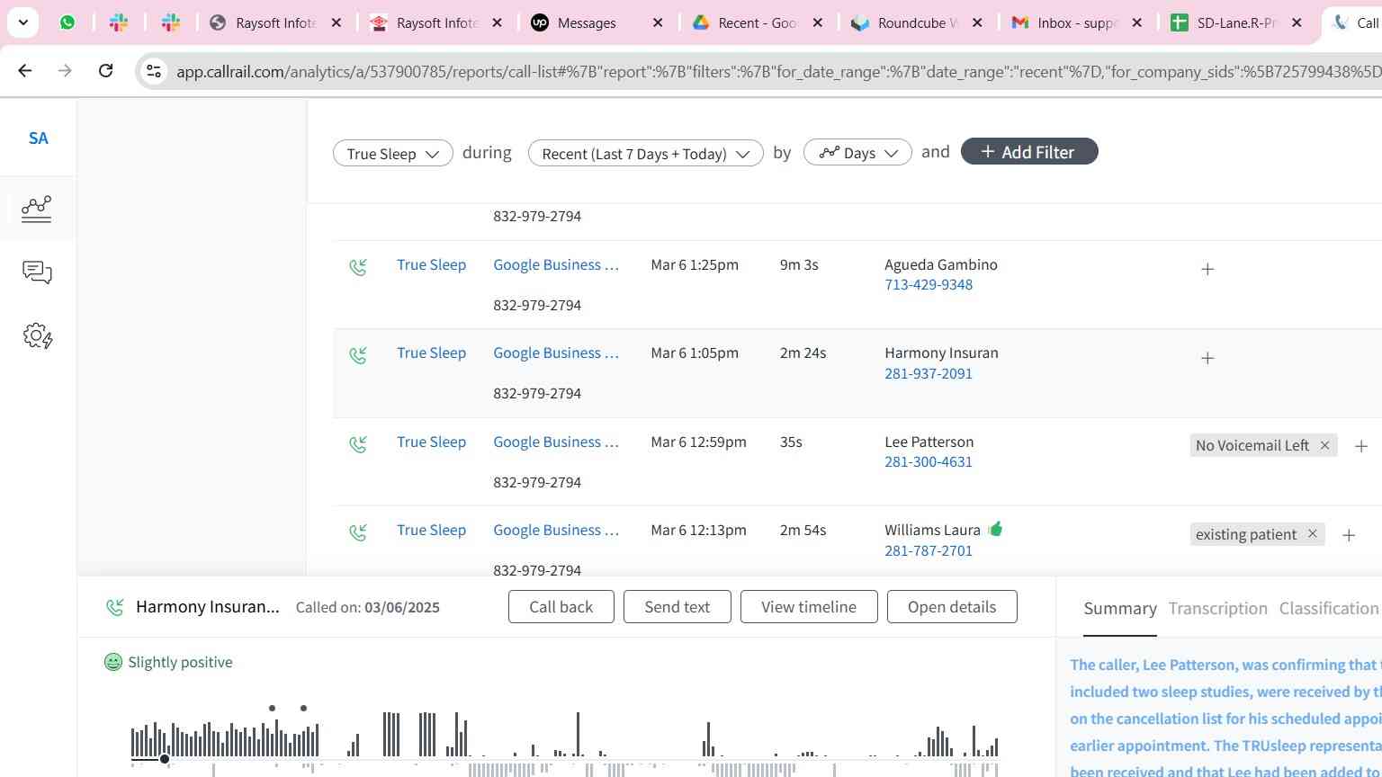
Task: Add tag to Harmony Insuran call
Action: (x=1207, y=358)
